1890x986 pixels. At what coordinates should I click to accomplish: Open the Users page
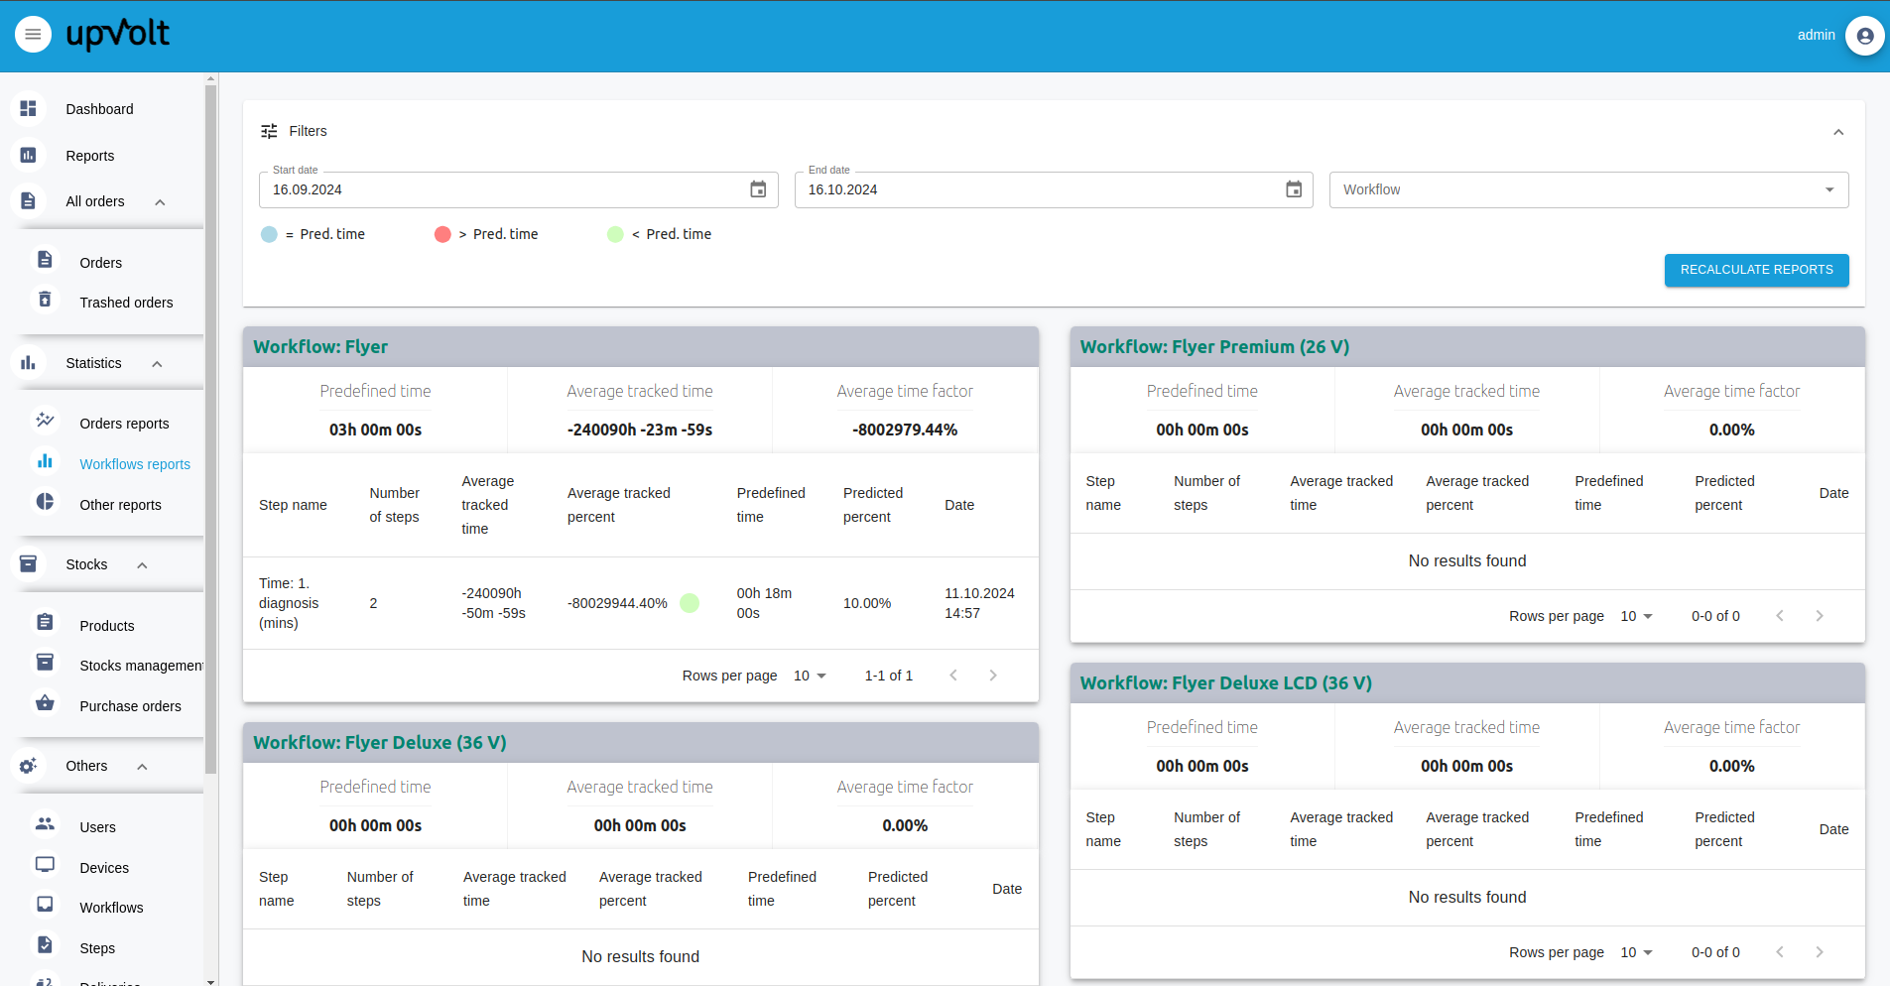pos(97,827)
